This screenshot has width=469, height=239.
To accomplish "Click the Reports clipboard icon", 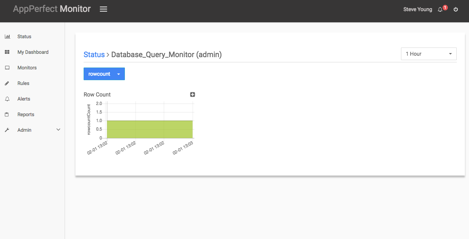I will (x=7, y=115).
